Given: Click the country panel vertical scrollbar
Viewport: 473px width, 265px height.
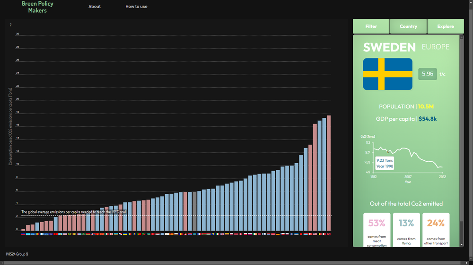Looking at the screenshot, I should coord(461,129).
